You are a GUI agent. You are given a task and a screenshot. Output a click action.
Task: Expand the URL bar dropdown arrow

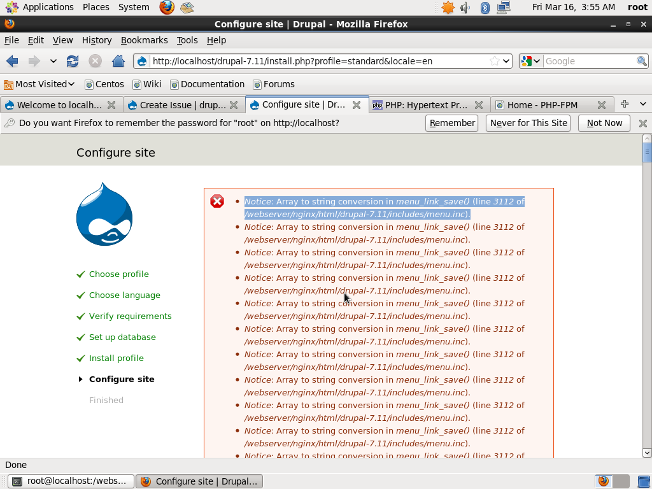point(507,61)
